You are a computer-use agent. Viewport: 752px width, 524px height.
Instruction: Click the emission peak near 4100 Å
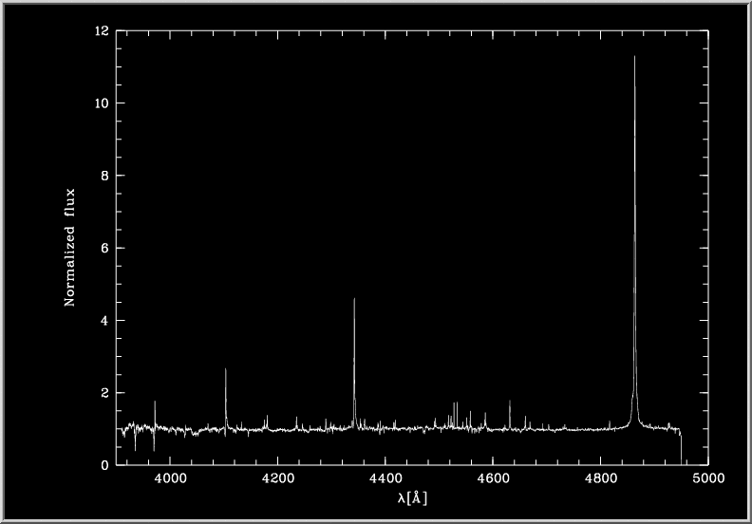pyautogui.click(x=225, y=370)
